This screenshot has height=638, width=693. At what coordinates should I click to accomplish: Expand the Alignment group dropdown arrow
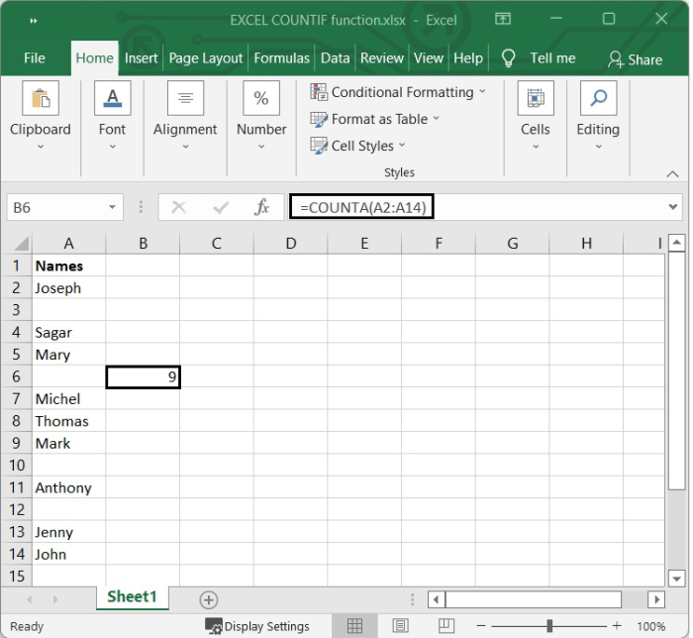pos(185,147)
